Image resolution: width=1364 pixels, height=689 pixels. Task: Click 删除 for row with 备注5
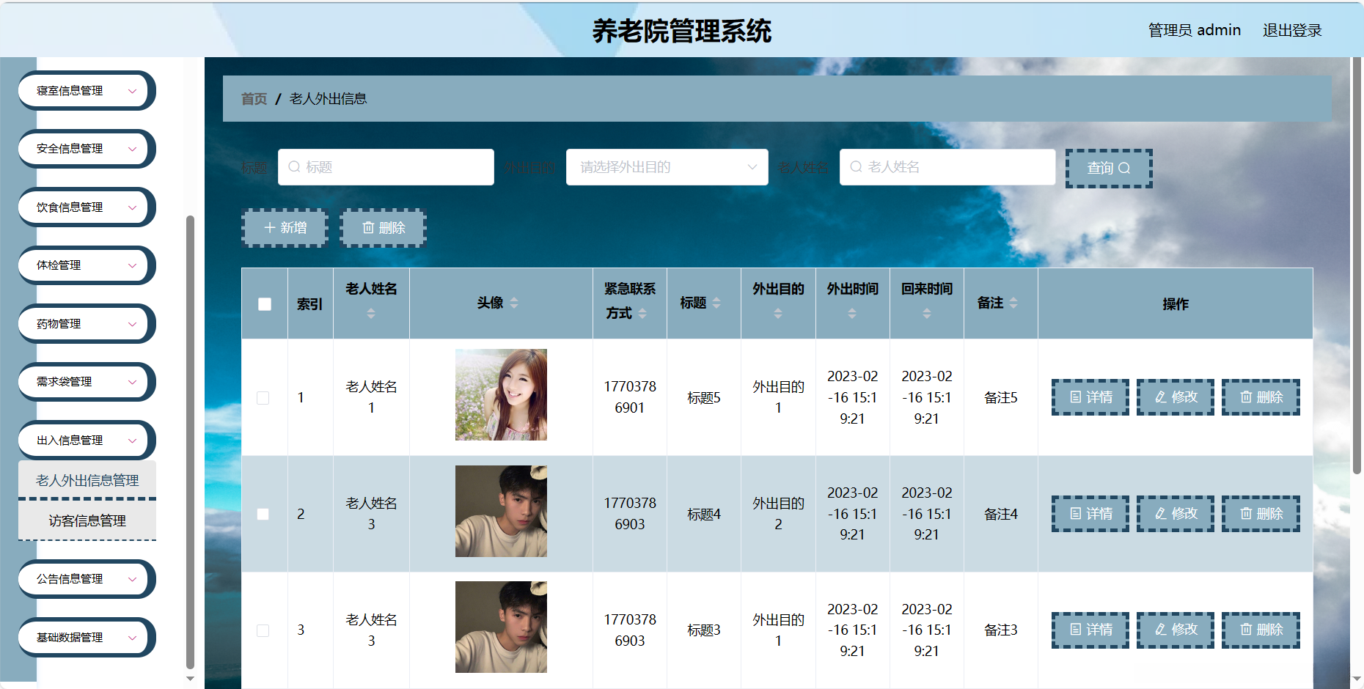[1261, 397]
